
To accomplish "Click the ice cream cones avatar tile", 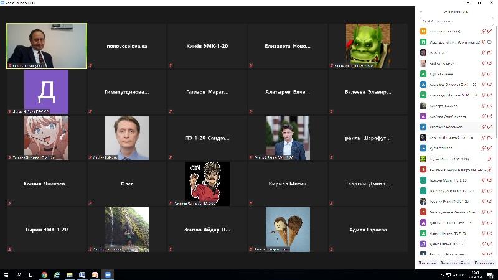I will (288, 230).
